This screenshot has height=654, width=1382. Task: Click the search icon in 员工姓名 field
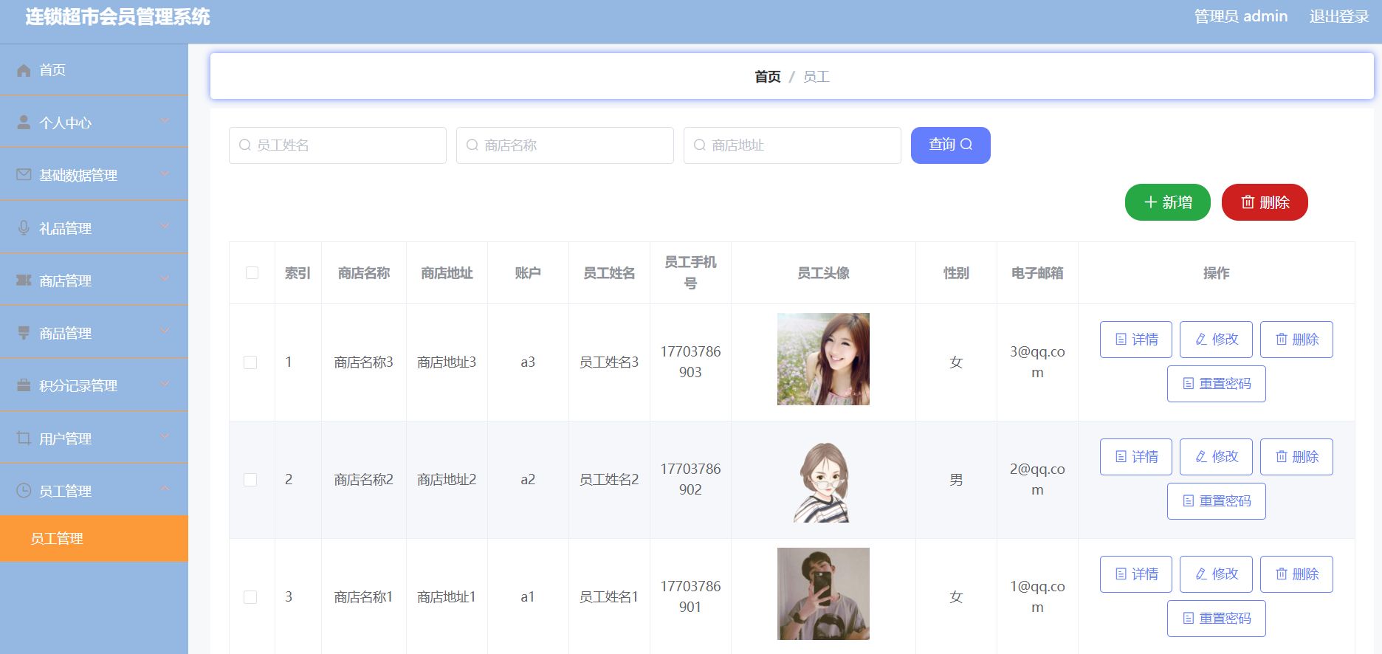click(245, 145)
